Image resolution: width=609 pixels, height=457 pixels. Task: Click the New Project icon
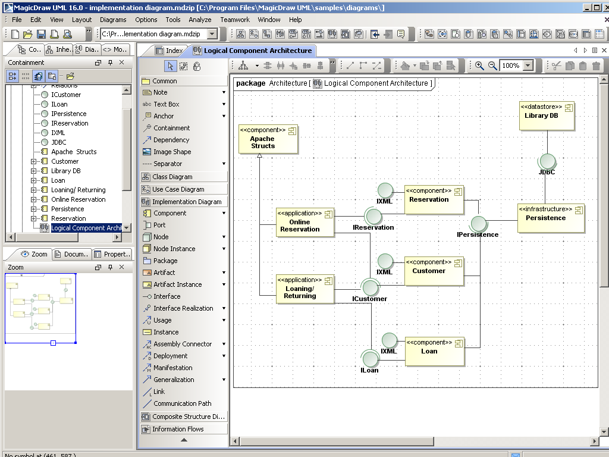click(x=15, y=34)
